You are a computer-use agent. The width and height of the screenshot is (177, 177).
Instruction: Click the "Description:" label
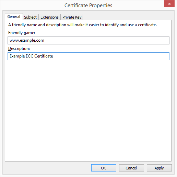coord(19,49)
